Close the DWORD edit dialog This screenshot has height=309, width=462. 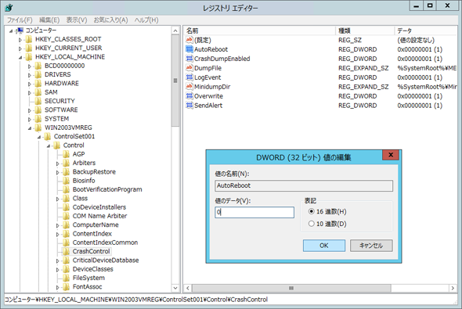click(391, 155)
